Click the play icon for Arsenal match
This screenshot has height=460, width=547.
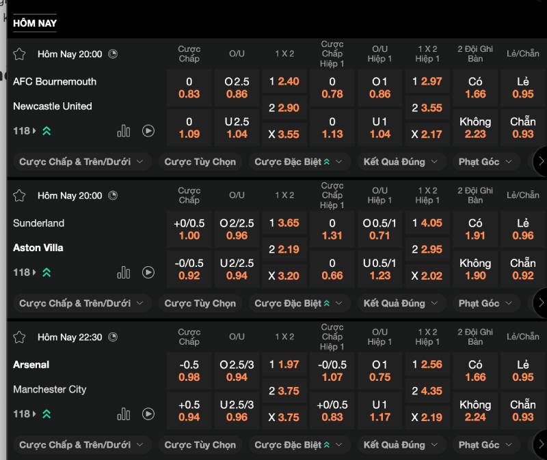148,414
